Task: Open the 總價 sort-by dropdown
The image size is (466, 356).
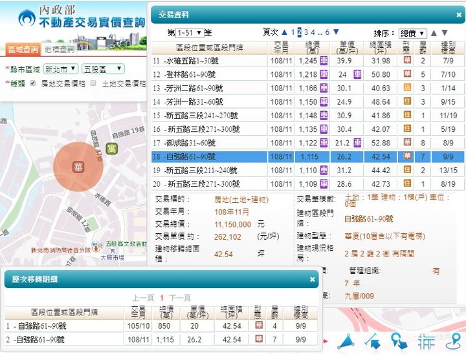Action: [413, 33]
